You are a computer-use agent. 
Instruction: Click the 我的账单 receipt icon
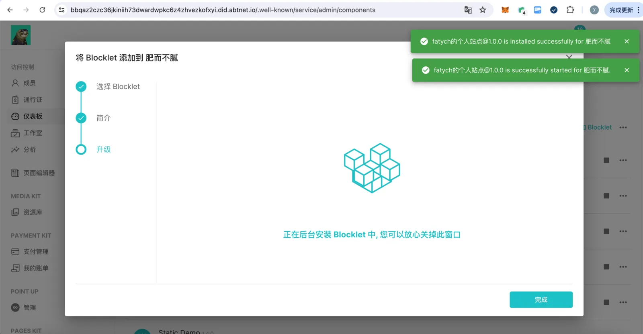[x=15, y=268]
